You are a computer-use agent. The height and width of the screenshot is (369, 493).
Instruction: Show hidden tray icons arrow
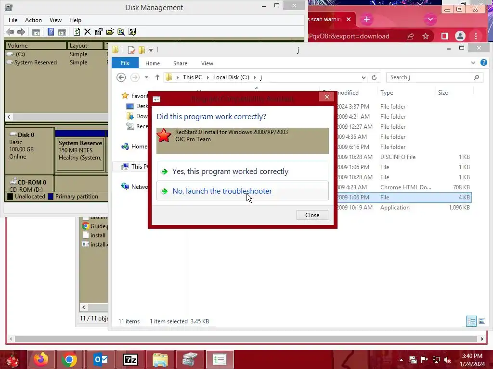coord(401,360)
